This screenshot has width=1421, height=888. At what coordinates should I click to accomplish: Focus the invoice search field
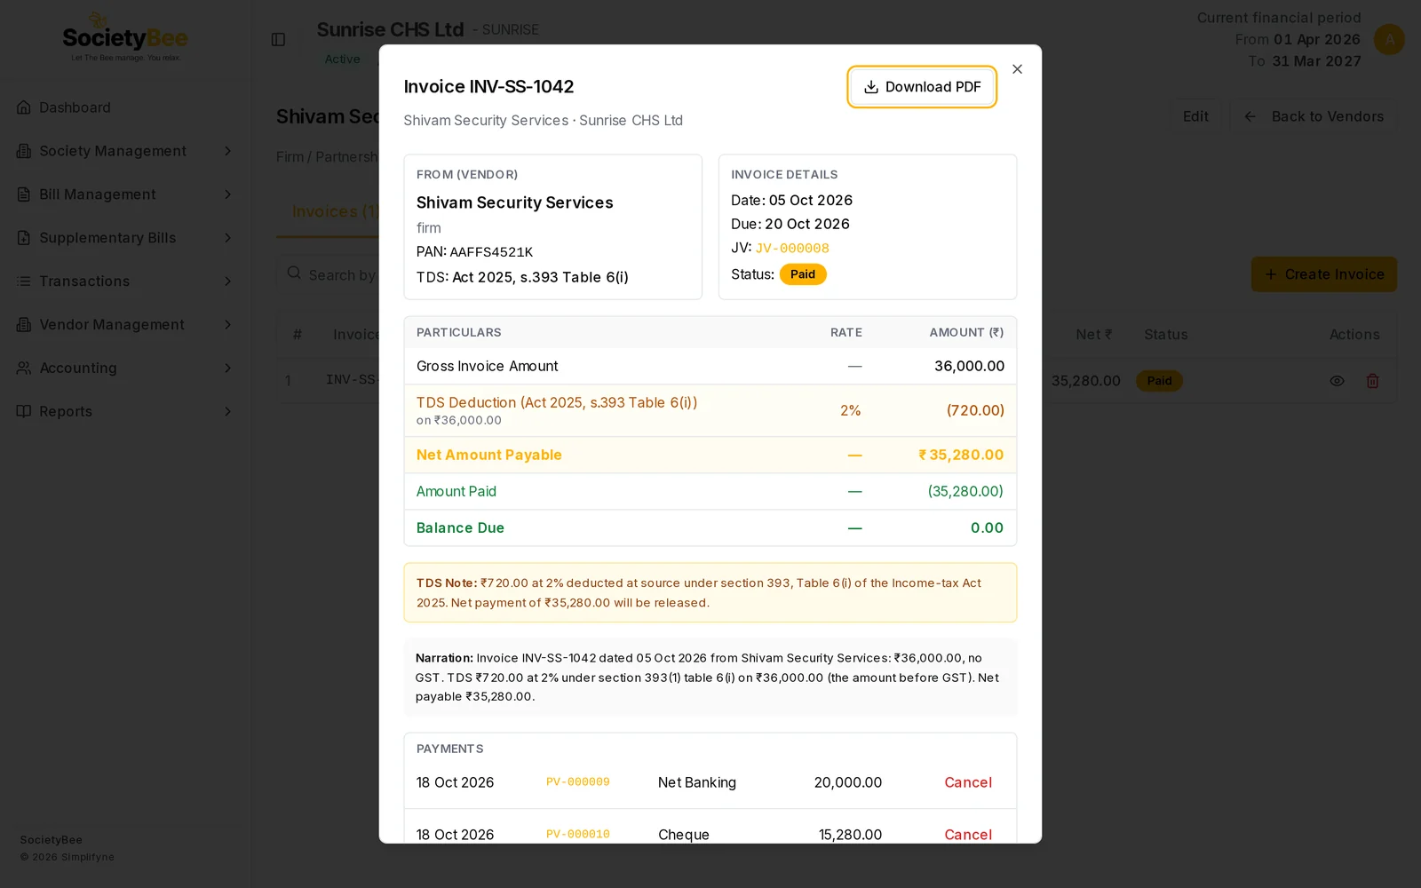[329, 275]
